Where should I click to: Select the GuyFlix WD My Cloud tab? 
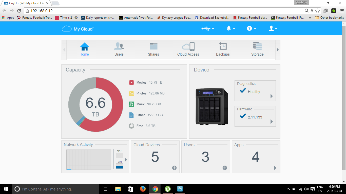tap(26, 3)
